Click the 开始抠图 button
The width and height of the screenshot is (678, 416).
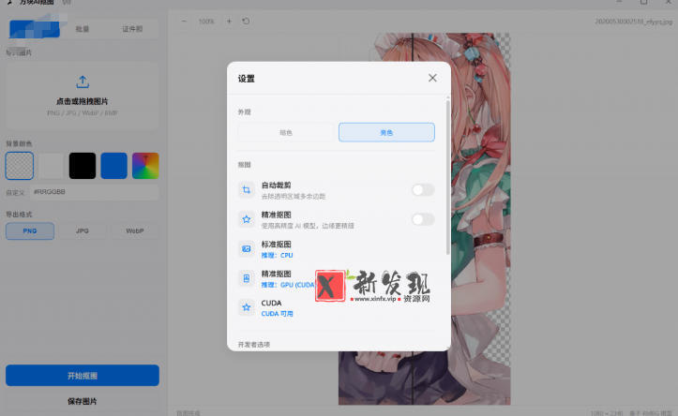[83, 376]
